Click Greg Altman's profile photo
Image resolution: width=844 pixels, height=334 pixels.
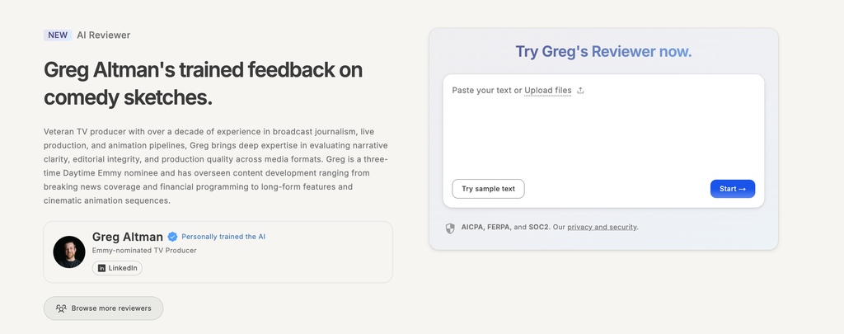pyautogui.click(x=69, y=252)
